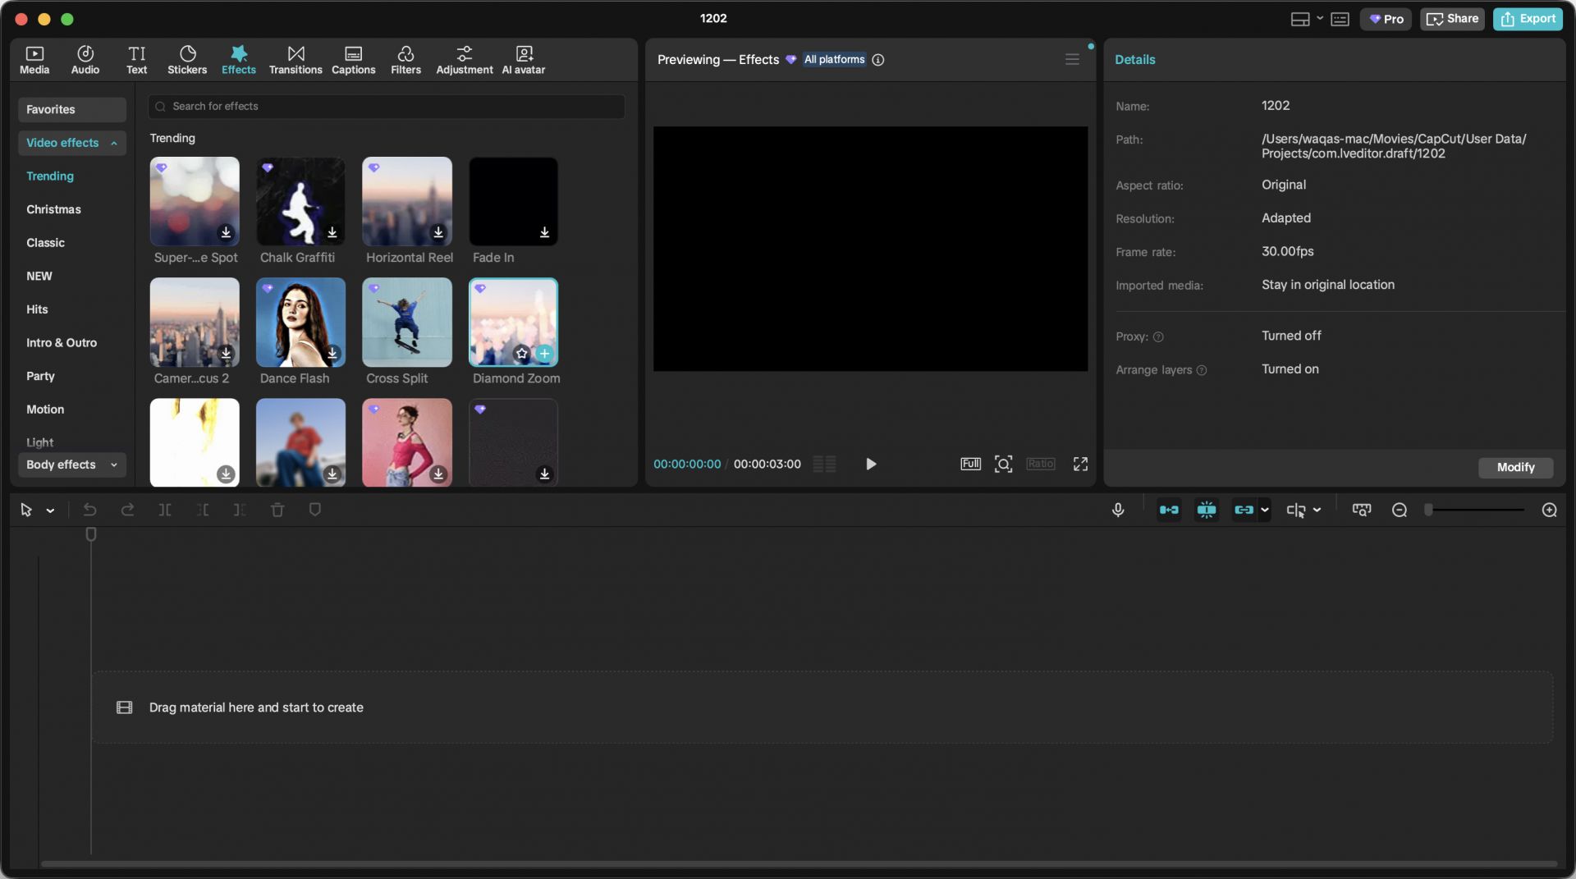Click the Modify button in Details

pyautogui.click(x=1514, y=467)
